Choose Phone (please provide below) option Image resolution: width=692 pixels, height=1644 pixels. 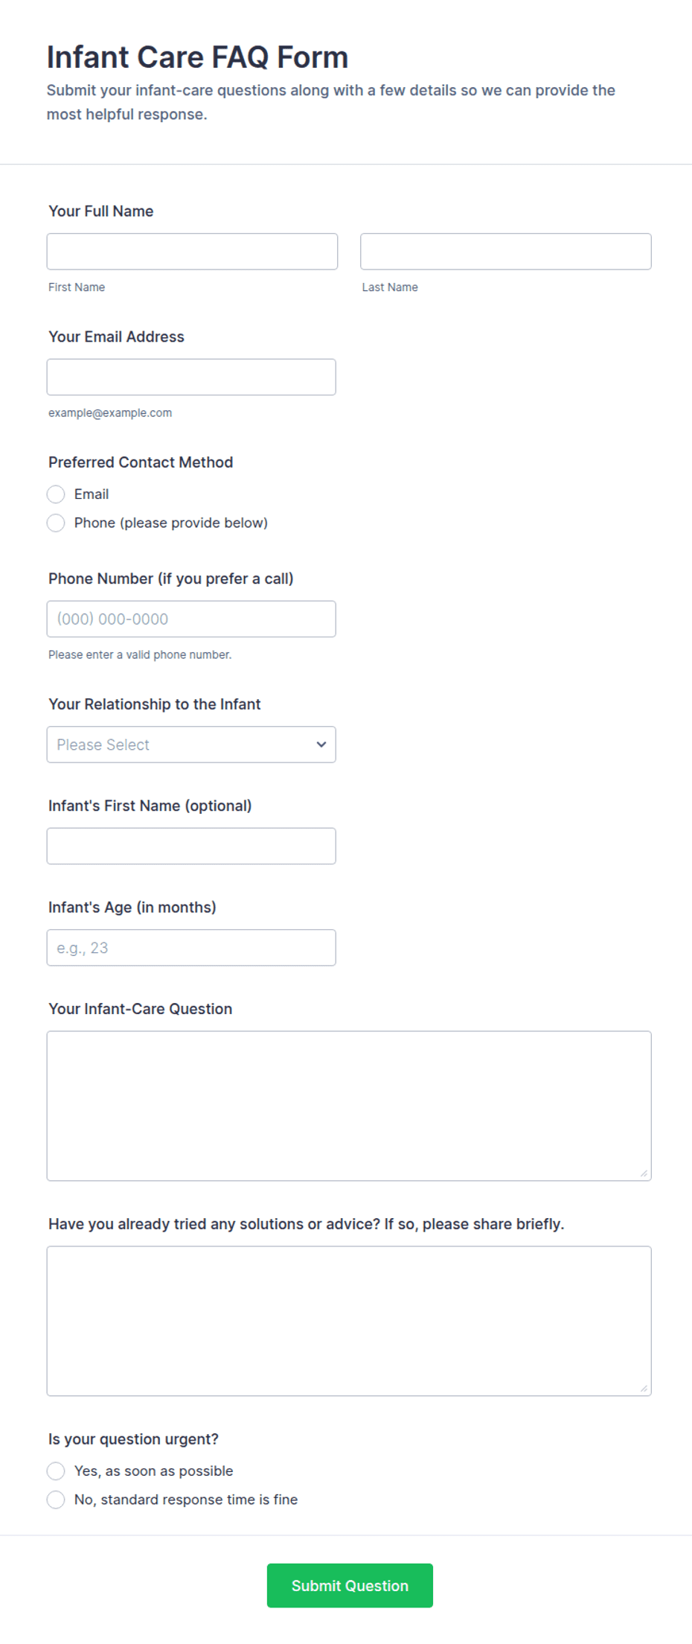pos(56,523)
